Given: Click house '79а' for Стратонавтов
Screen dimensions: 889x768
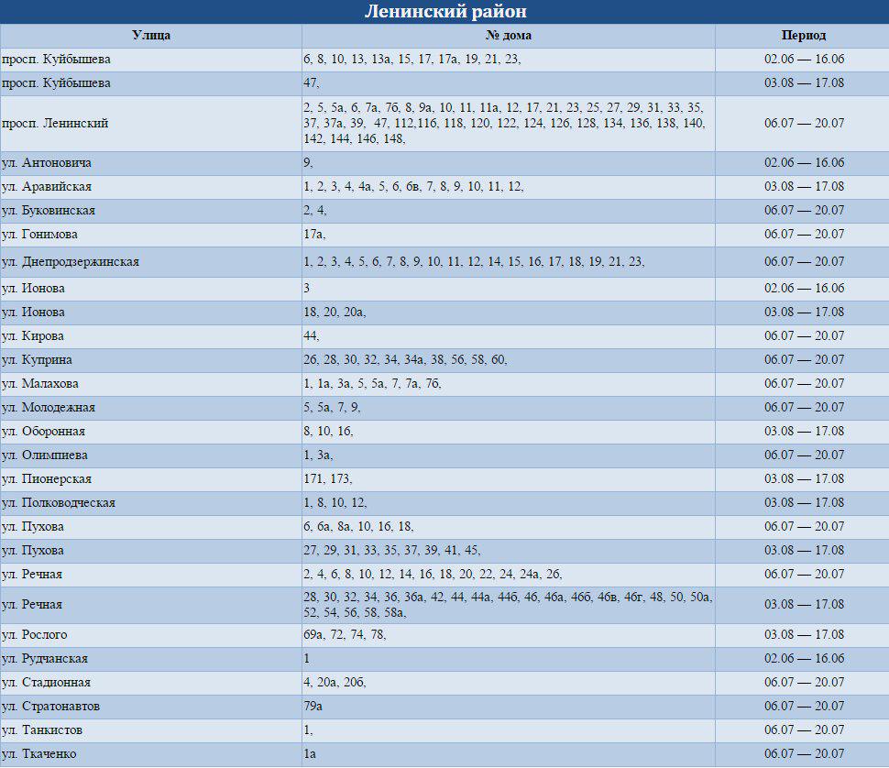Looking at the screenshot, I should tap(313, 706).
